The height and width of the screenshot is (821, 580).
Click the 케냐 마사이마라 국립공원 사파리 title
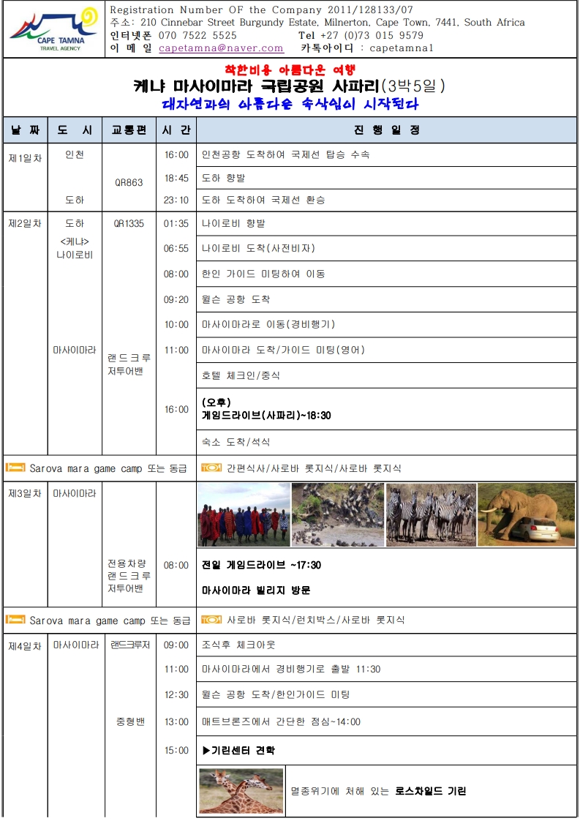290,86
